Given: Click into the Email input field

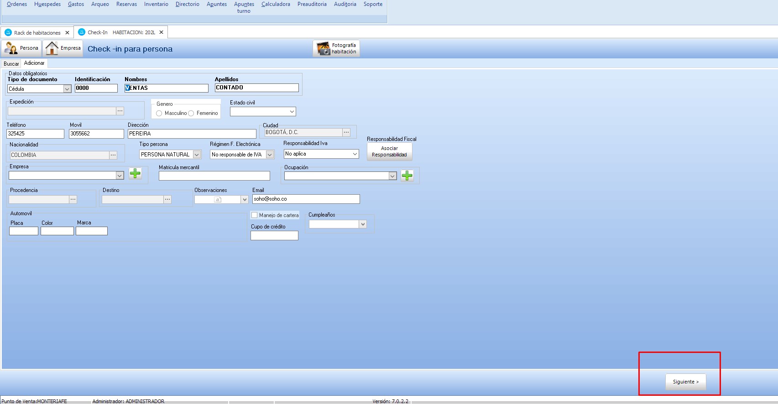Looking at the screenshot, I should point(306,199).
